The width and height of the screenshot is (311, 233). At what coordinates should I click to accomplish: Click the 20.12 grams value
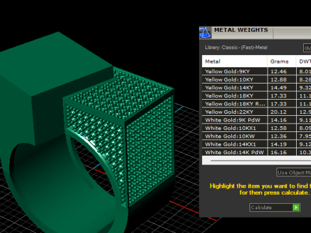tap(279, 112)
